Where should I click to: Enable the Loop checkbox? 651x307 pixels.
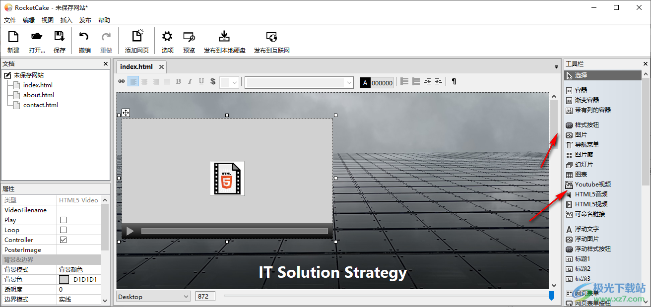click(x=64, y=230)
